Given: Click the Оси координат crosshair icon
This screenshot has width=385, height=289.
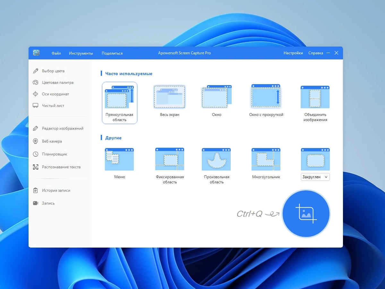Looking at the screenshot, I should pos(36,94).
